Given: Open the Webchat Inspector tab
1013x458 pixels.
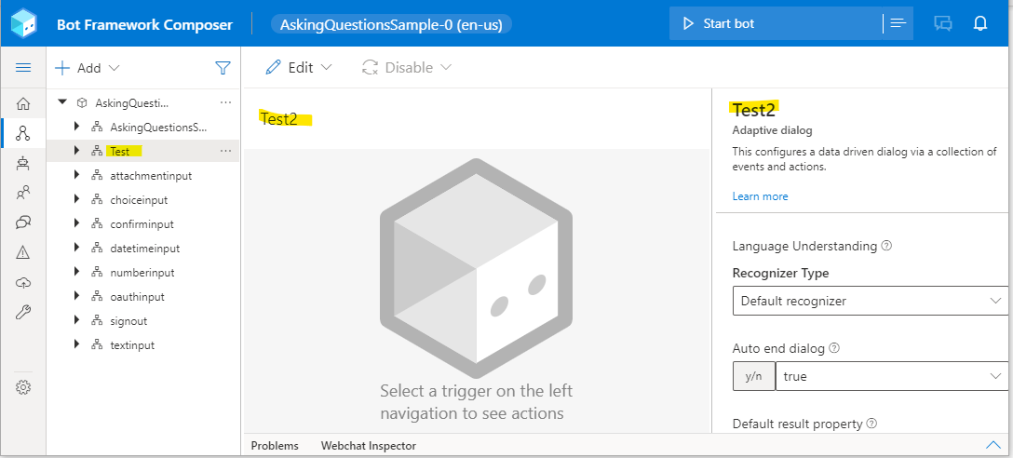Looking at the screenshot, I should [x=369, y=446].
